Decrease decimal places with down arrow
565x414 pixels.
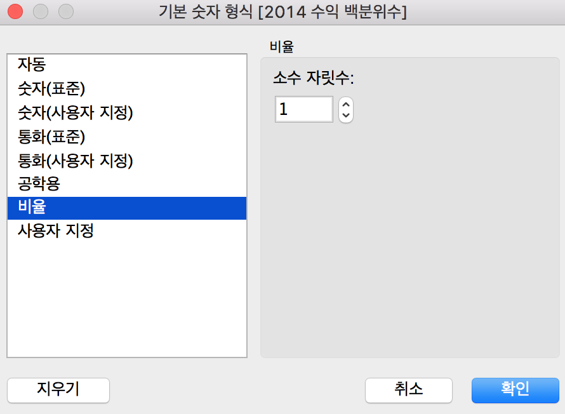(x=346, y=116)
